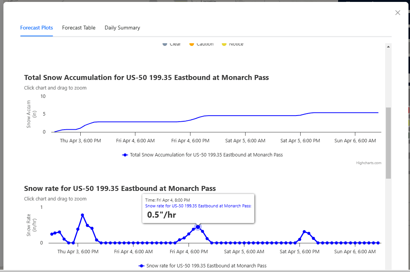Click the Snow rate chart title
Image resolution: width=410 pixels, height=272 pixels.
[x=120, y=188]
